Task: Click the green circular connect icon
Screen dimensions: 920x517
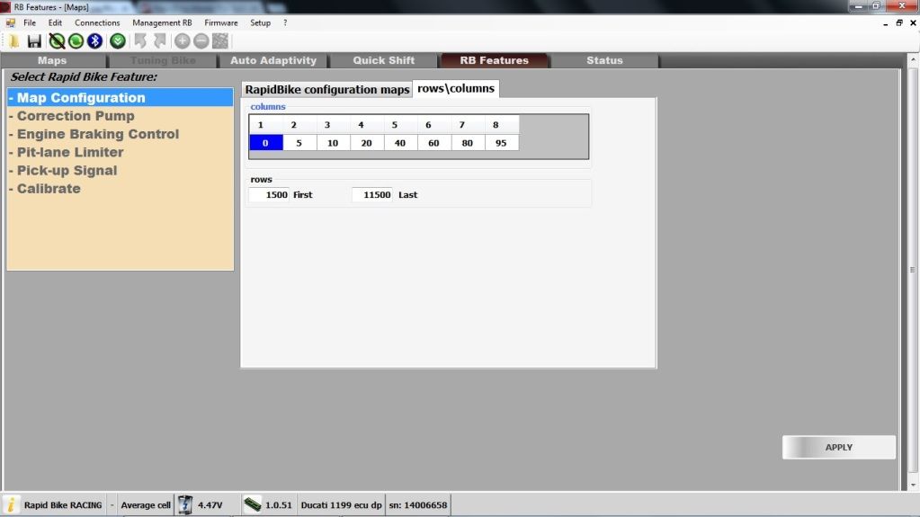Action: 76,40
